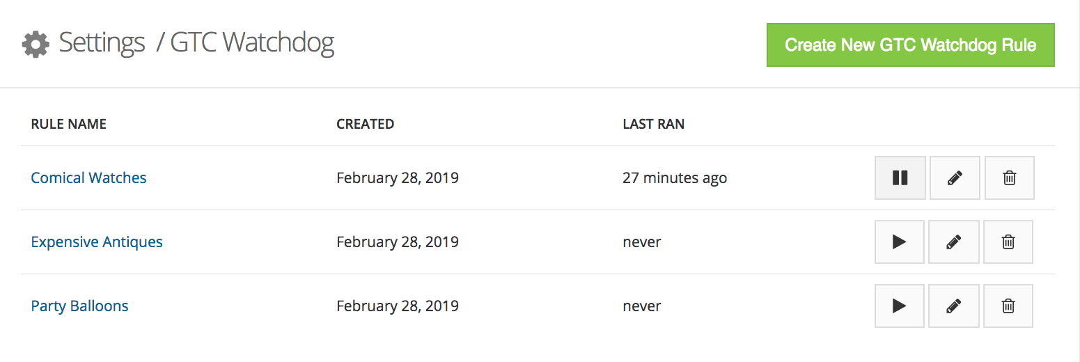Open the Comical Watches rule link
The width and height of the screenshot is (1080, 362).
(x=89, y=178)
